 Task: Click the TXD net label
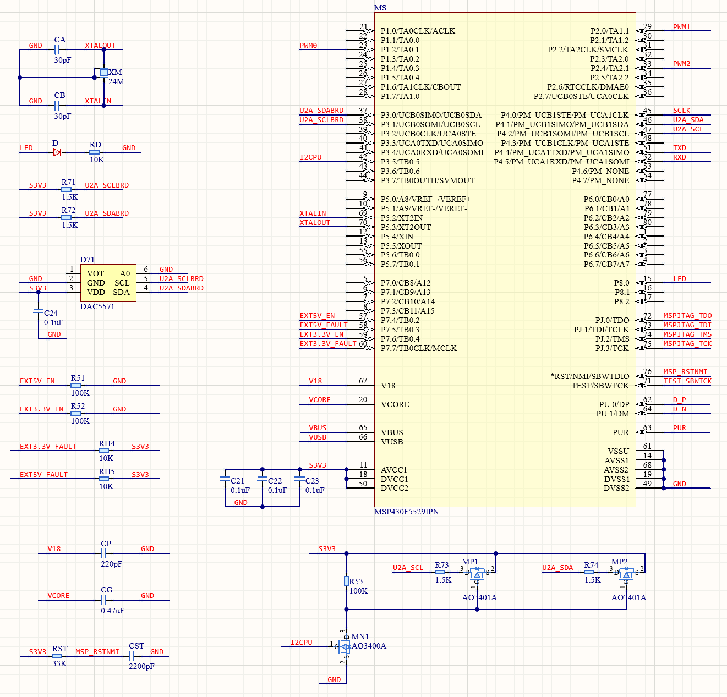coord(680,148)
